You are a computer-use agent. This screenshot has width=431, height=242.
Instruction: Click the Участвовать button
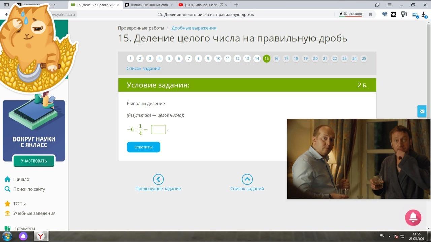point(34,161)
